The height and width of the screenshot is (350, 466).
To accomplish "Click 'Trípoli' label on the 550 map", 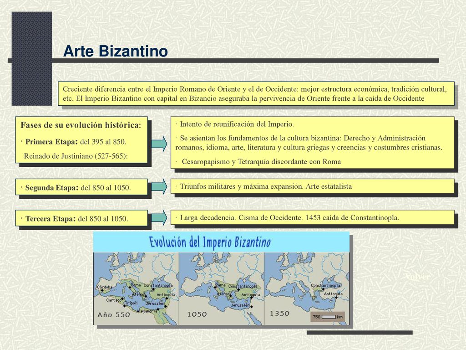I will (131, 303).
